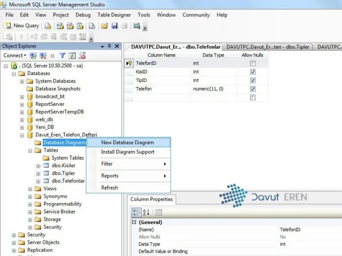Click the empty Default Value or Binding field
342x256 pixels.
(x=310, y=252)
